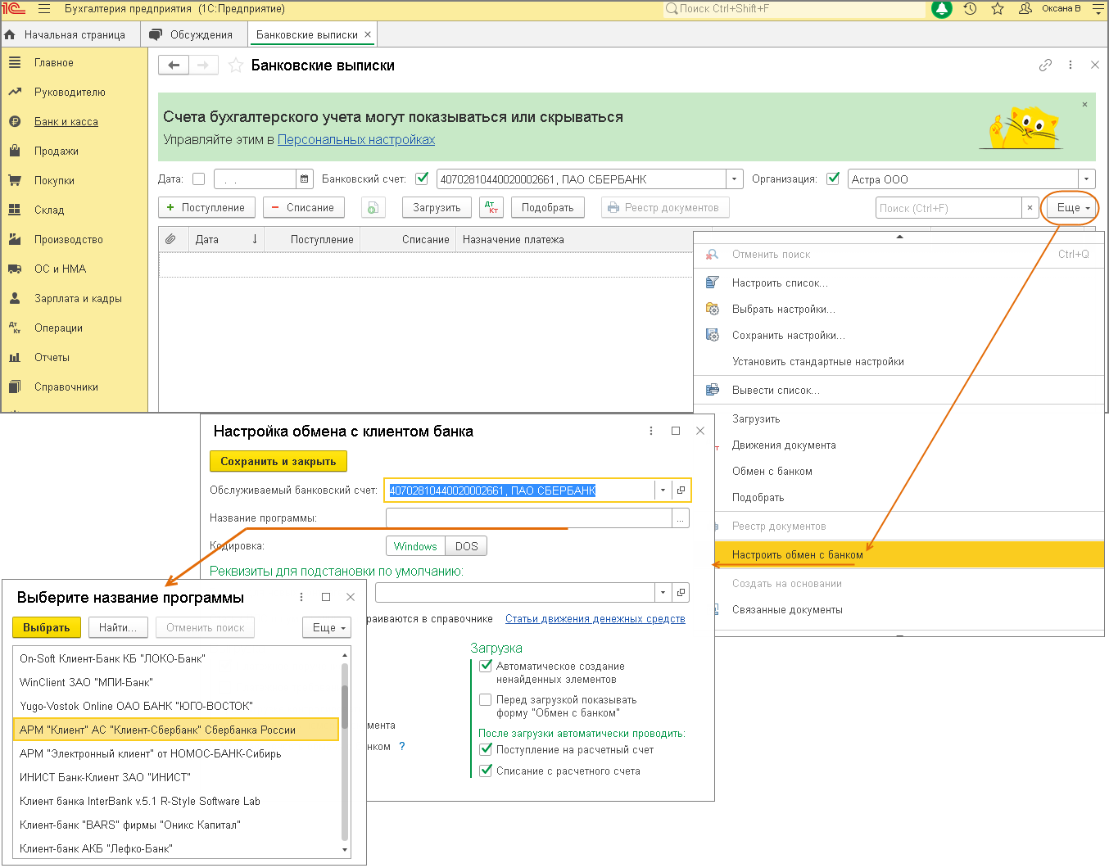Open the main hamburger menu
Image resolution: width=1109 pixels, height=868 pixels.
44,9
